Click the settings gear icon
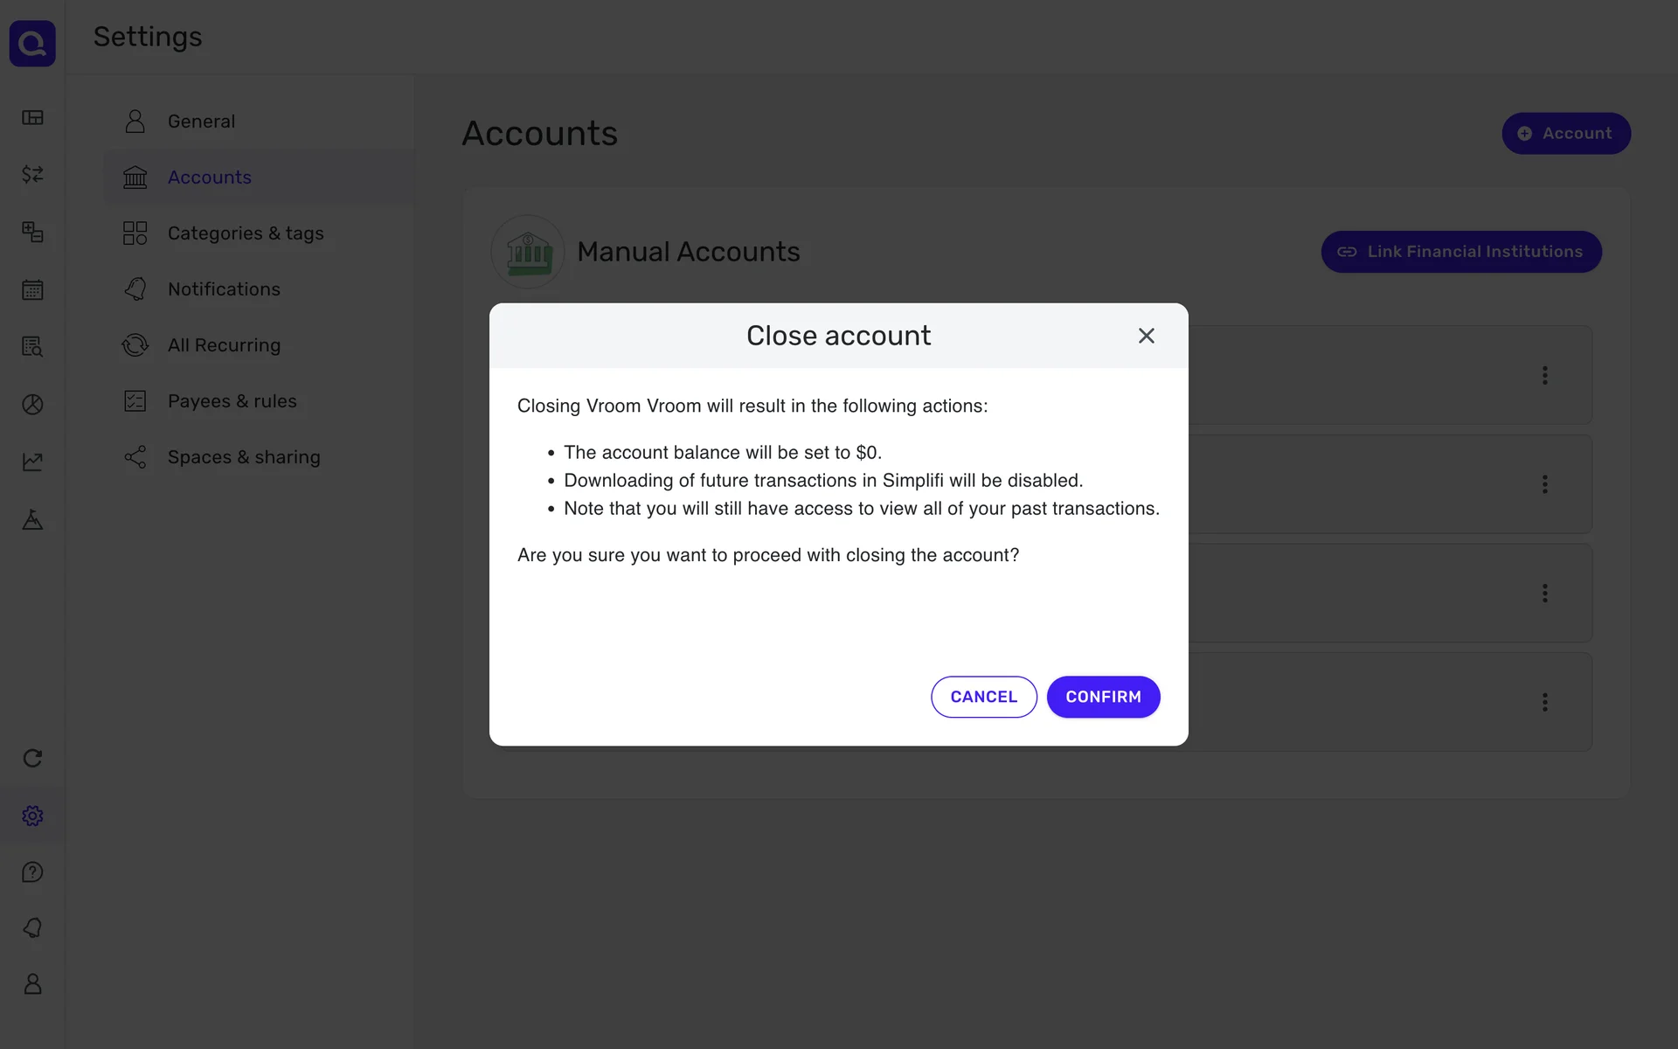Viewport: 1678px width, 1049px height. click(32, 816)
